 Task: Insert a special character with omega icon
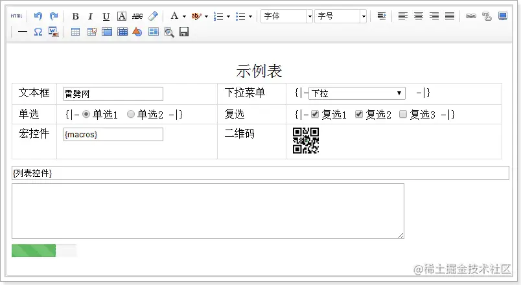(38, 32)
